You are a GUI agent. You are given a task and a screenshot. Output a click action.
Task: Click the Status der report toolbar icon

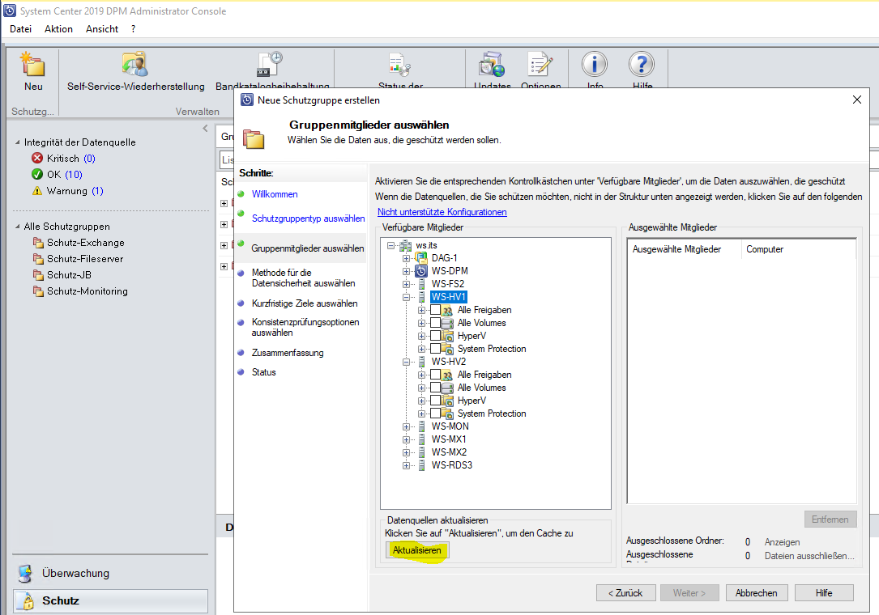(x=400, y=65)
